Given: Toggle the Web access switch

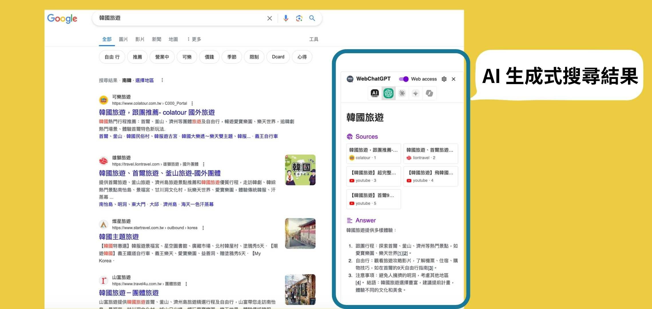Looking at the screenshot, I should (404, 79).
